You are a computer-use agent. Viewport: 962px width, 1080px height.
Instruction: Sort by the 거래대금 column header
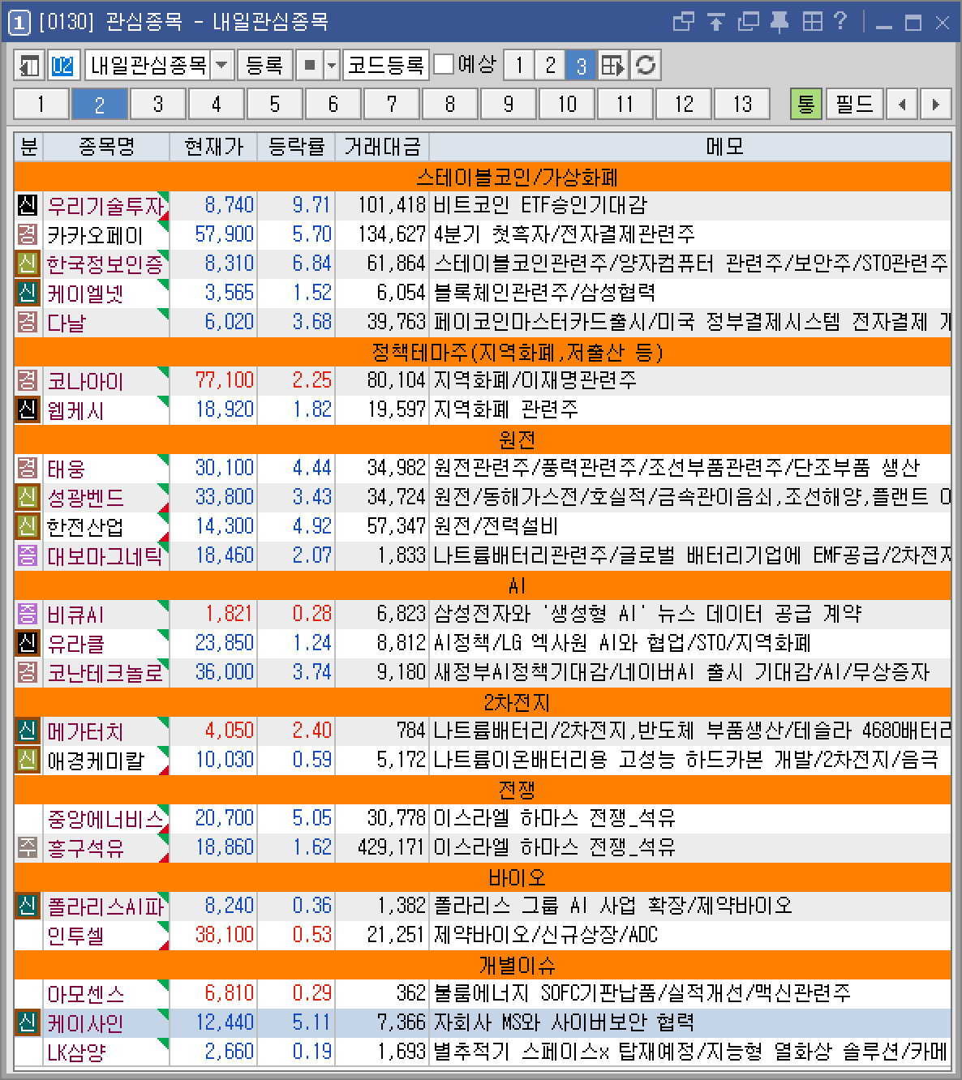pos(382,147)
